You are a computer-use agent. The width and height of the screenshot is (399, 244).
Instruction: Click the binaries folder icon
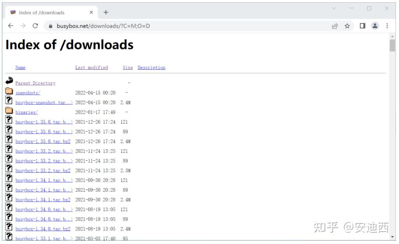(x=9, y=110)
